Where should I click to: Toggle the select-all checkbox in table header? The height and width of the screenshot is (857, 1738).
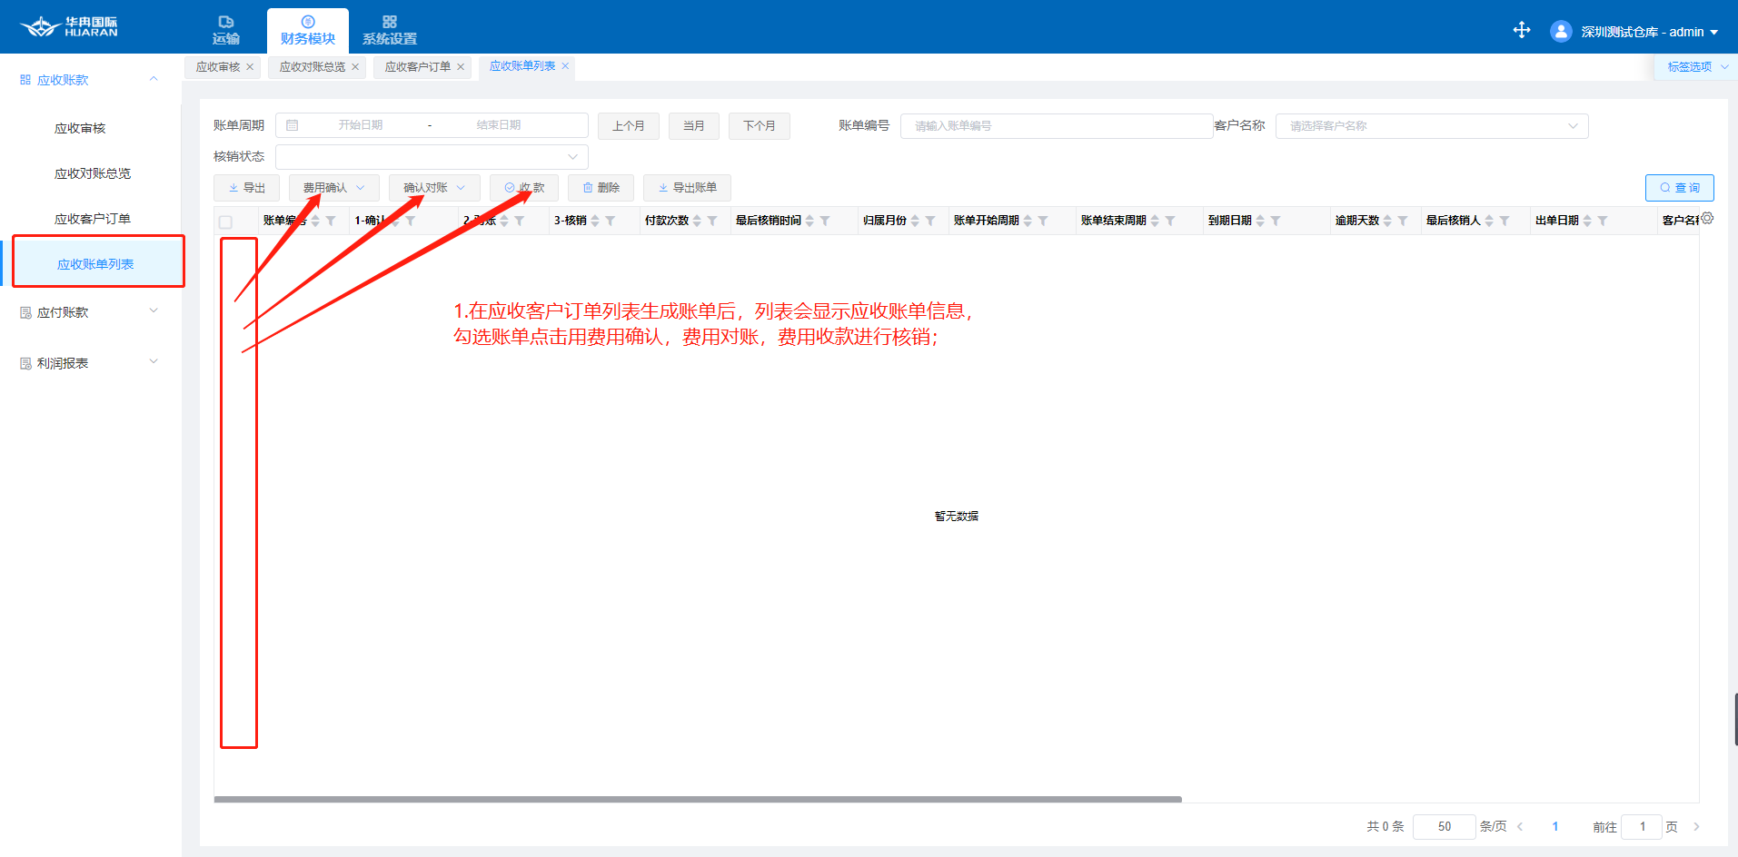(x=225, y=222)
